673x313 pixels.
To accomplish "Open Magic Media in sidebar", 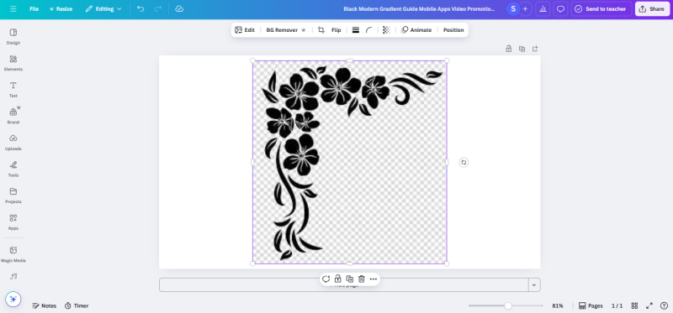I will (x=13, y=254).
